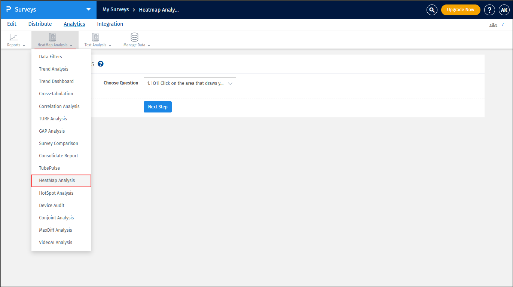The image size is (513, 287).
Task: Open the AK account avatar menu
Action: pyautogui.click(x=504, y=10)
